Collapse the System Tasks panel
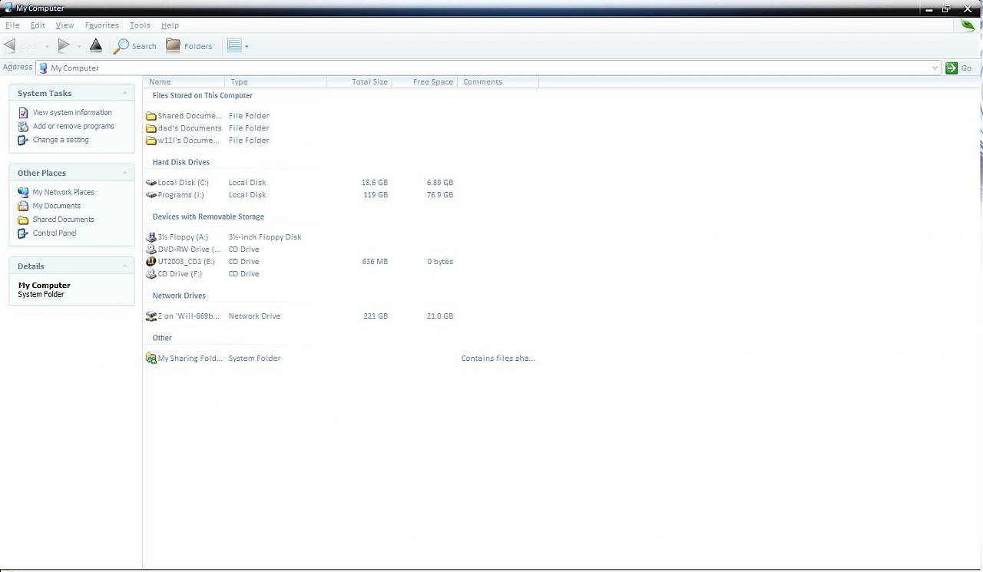The image size is (983, 572). point(124,93)
